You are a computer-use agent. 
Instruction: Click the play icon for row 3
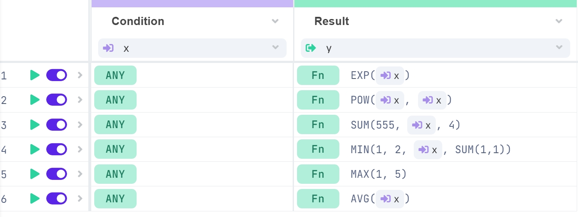click(35, 125)
